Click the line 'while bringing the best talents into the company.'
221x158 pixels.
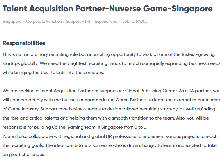(x=53, y=73)
